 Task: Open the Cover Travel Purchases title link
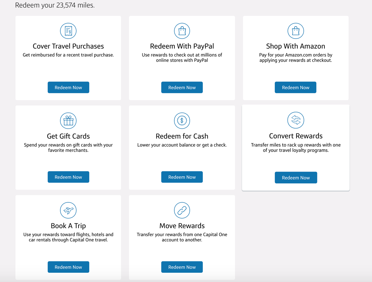[68, 46]
